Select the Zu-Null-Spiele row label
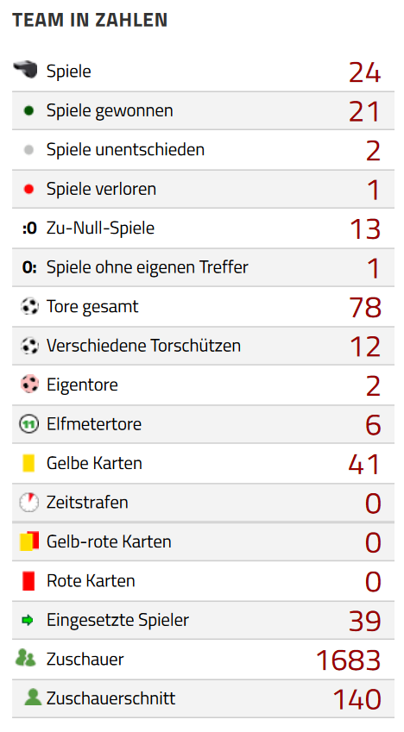 click(100, 228)
